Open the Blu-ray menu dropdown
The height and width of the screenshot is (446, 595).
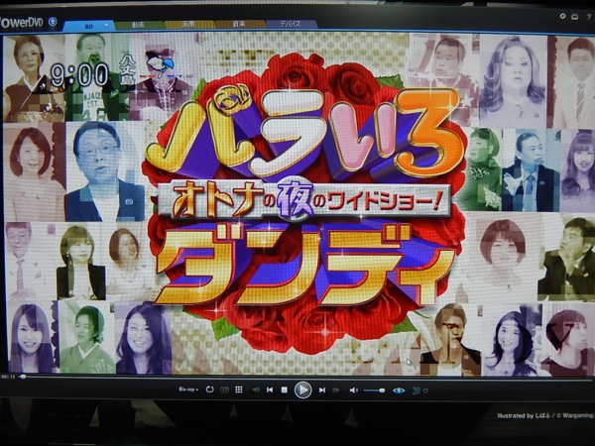point(188,390)
